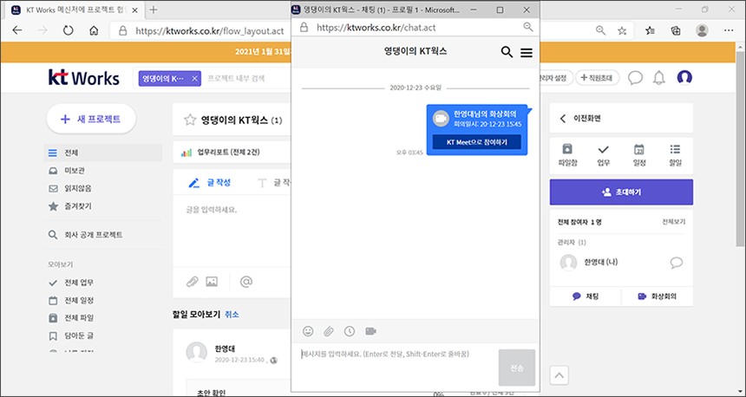This screenshot has width=746, height=397.
Task: Select 전체 in the left sidebar
Action: point(102,153)
